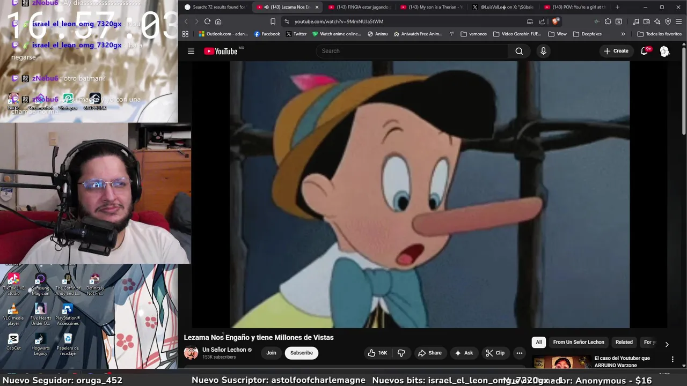Viewport: 687px width, 386px height.
Task: Click the Share button under video
Action: coord(429,353)
